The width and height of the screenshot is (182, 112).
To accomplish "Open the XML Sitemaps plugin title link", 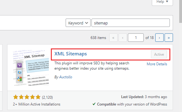I will tap(71, 54).
